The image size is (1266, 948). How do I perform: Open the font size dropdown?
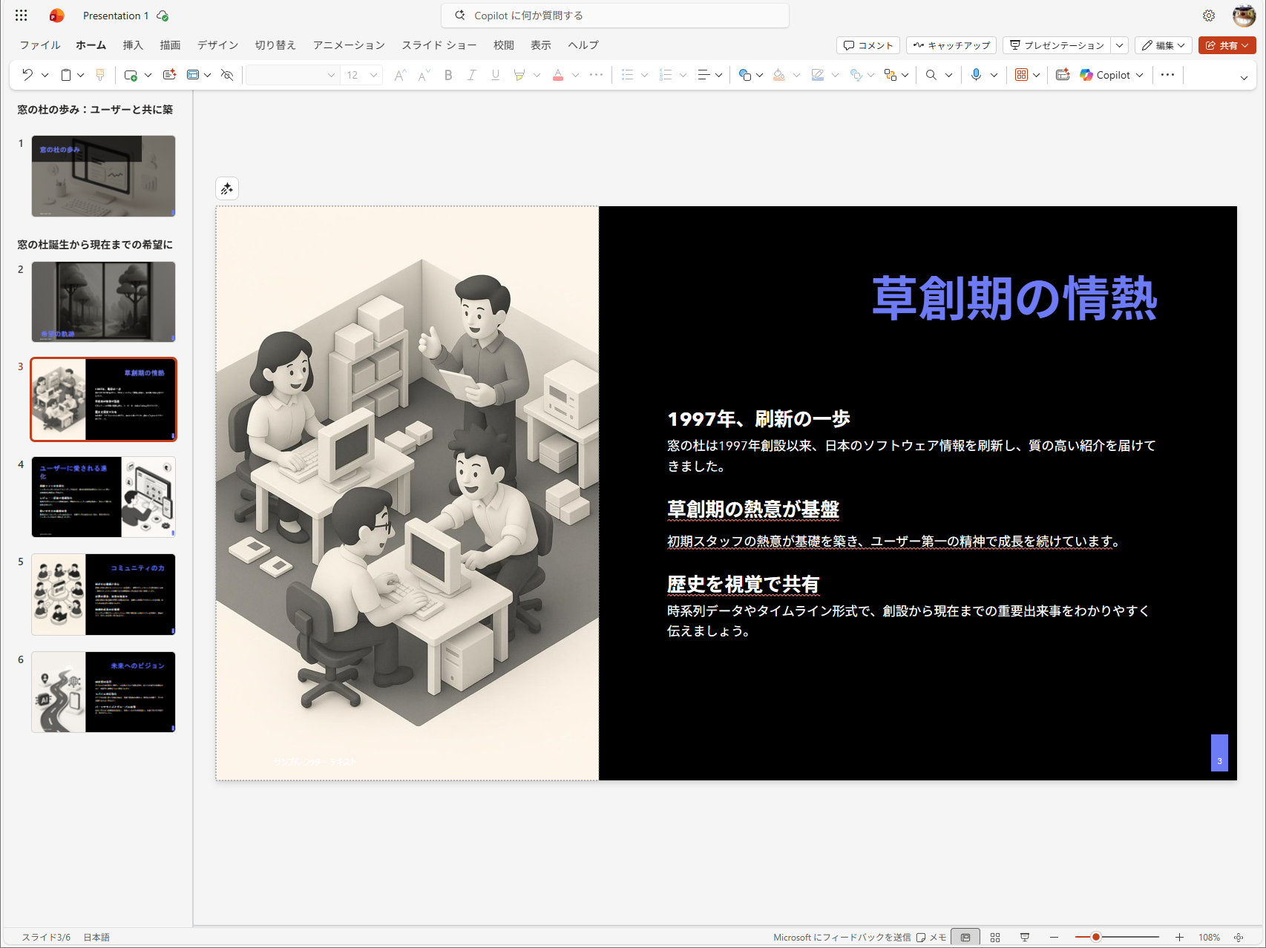[x=373, y=74]
